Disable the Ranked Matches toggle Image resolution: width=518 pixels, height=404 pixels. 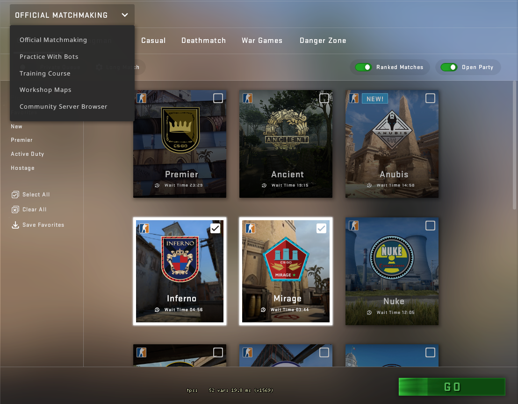click(363, 67)
